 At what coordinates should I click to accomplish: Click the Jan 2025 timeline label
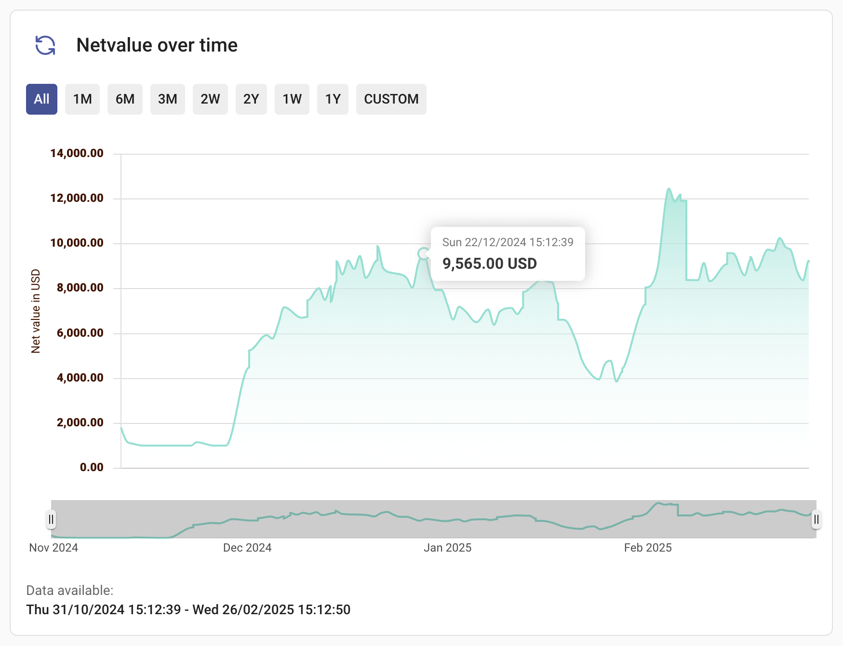click(x=448, y=548)
